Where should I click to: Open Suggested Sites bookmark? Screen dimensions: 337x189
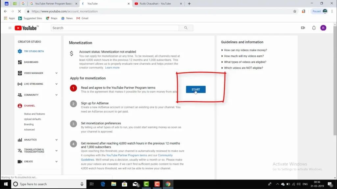tap(30, 18)
